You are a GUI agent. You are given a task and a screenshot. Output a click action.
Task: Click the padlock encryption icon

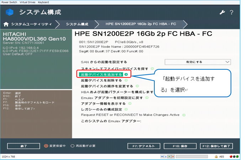tap(216, 157)
